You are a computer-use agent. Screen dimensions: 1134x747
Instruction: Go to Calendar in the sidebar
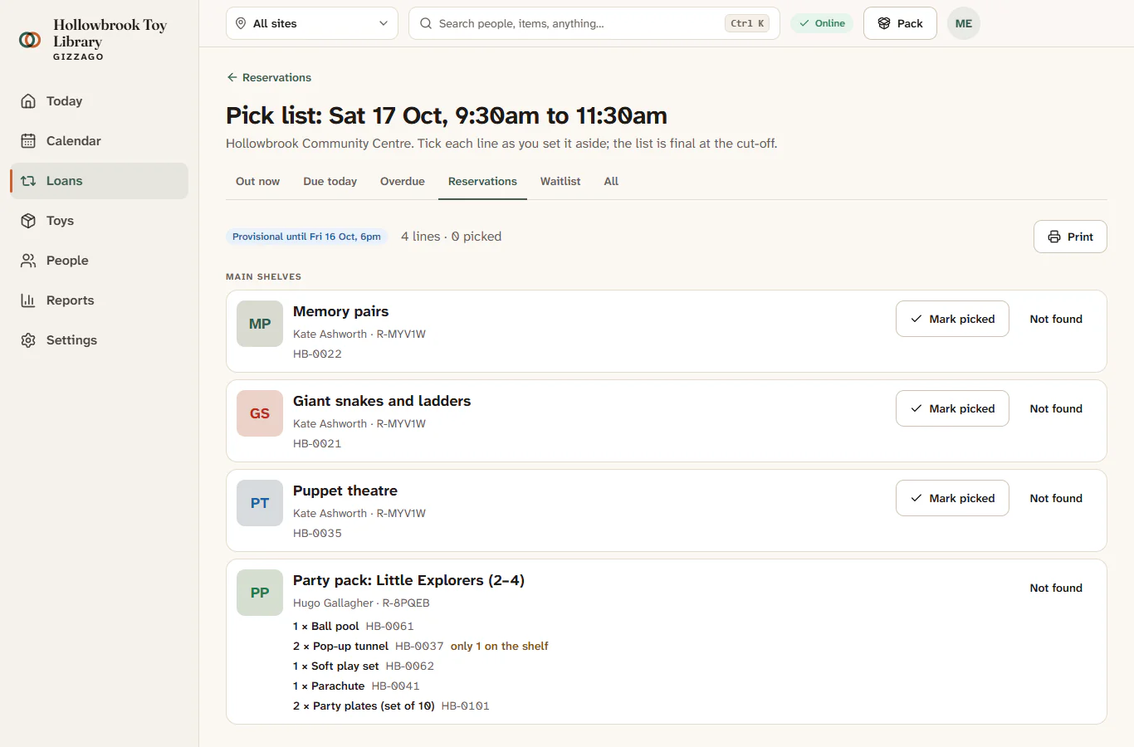point(99,141)
